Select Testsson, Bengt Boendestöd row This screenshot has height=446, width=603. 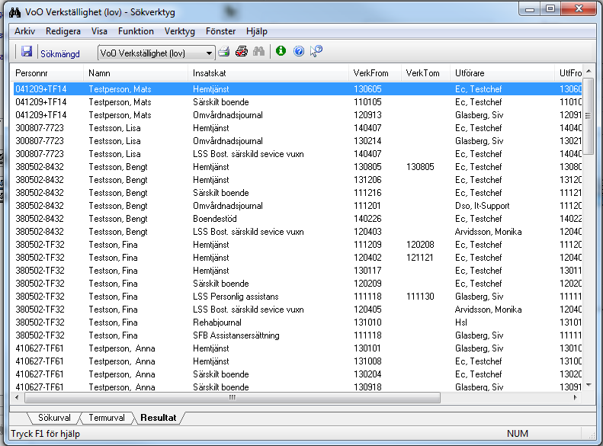tap(297, 219)
